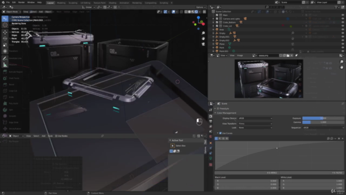The width and height of the screenshot is (346, 195).
Task: Hide the Plane object via eye icon
Action: point(343,44)
